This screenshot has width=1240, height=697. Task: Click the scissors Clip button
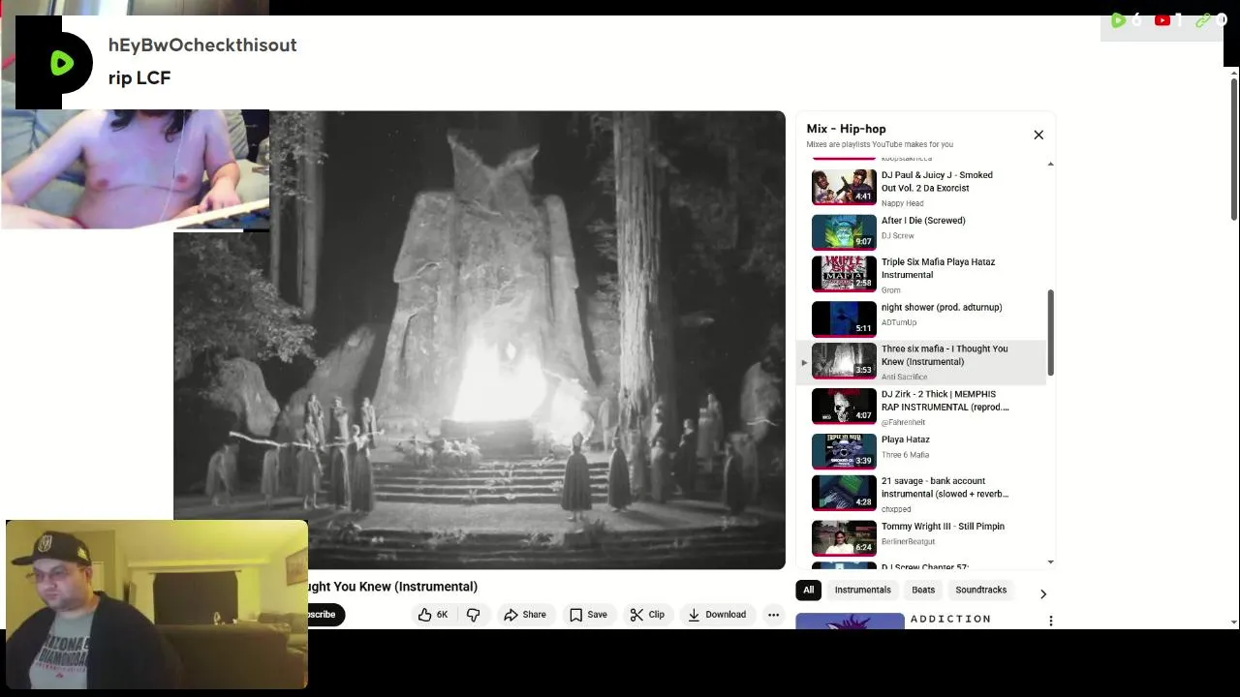pyautogui.click(x=646, y=615)
